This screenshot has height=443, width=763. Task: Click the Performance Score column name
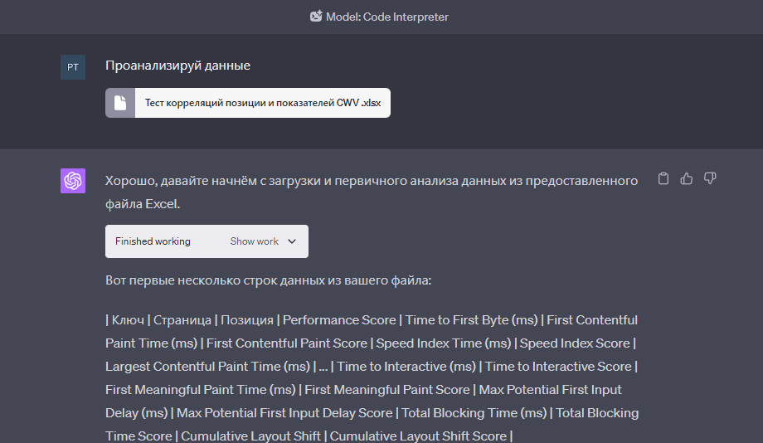(339, 320)
